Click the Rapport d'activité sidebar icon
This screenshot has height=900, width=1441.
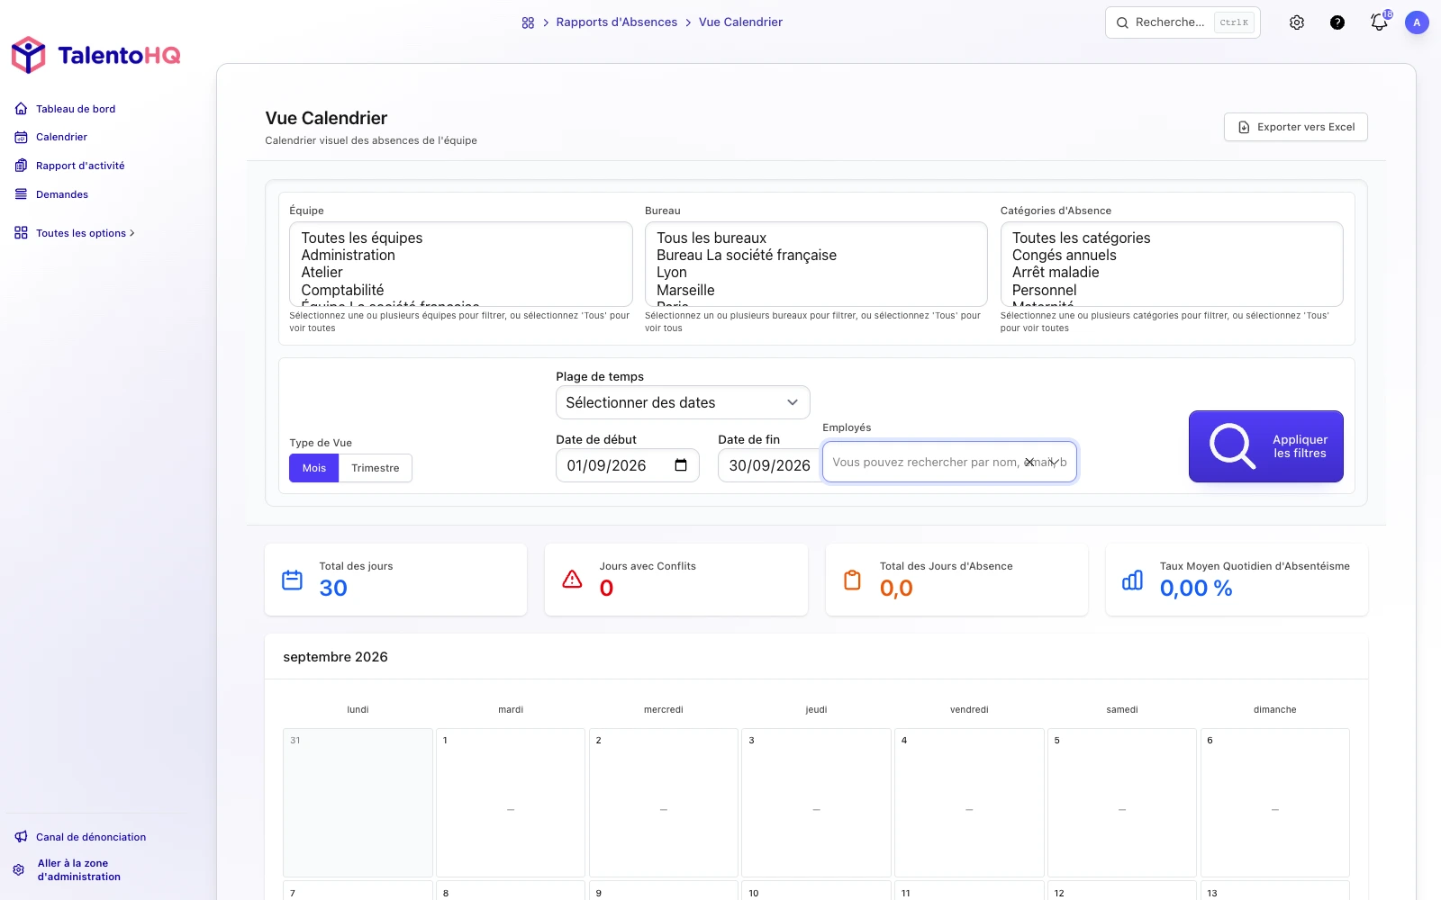(x=21, y=166)
